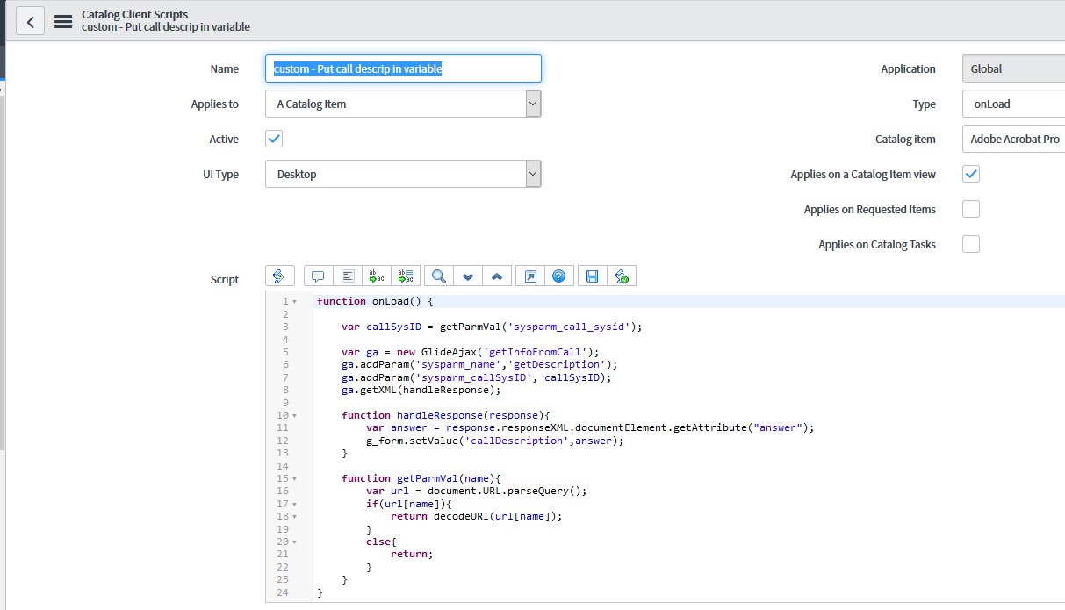Viewport: 1065px width, 610px height.
Task: Click the format code icon
Action: 348,276
